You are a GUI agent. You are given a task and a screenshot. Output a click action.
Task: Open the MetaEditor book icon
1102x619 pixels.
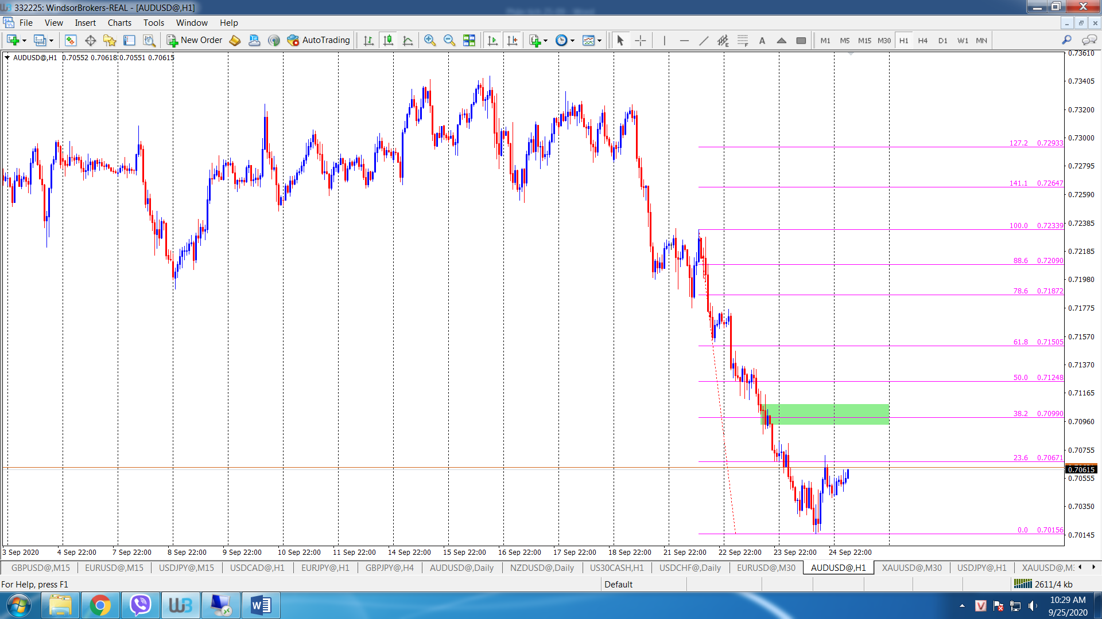click(235, 40)
